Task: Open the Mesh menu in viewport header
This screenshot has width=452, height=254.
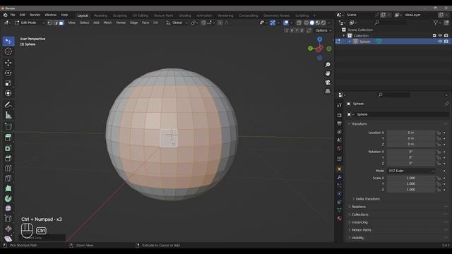Action: pyautogui.click(x=107, y=23)
